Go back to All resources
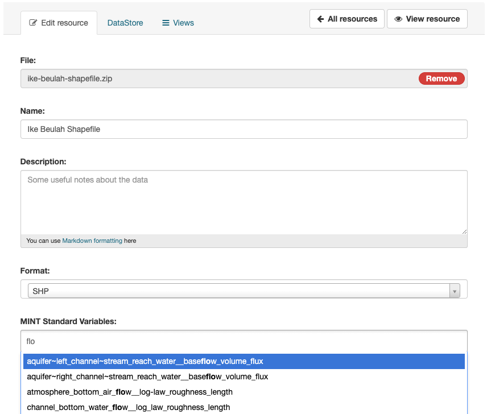The image size is (487, 414). [x=347, y=19]
